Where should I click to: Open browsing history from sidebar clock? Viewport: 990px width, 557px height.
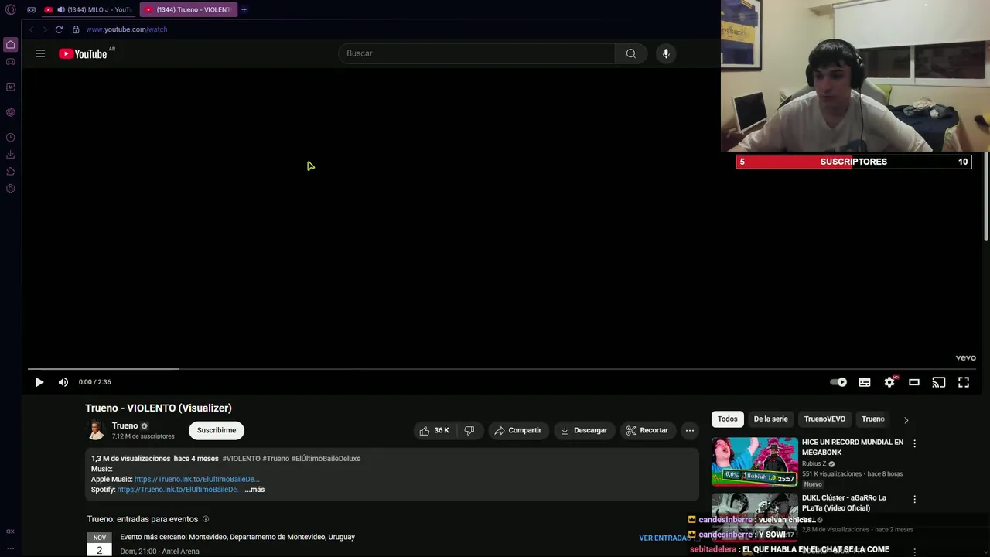click(x=10, y=138)
